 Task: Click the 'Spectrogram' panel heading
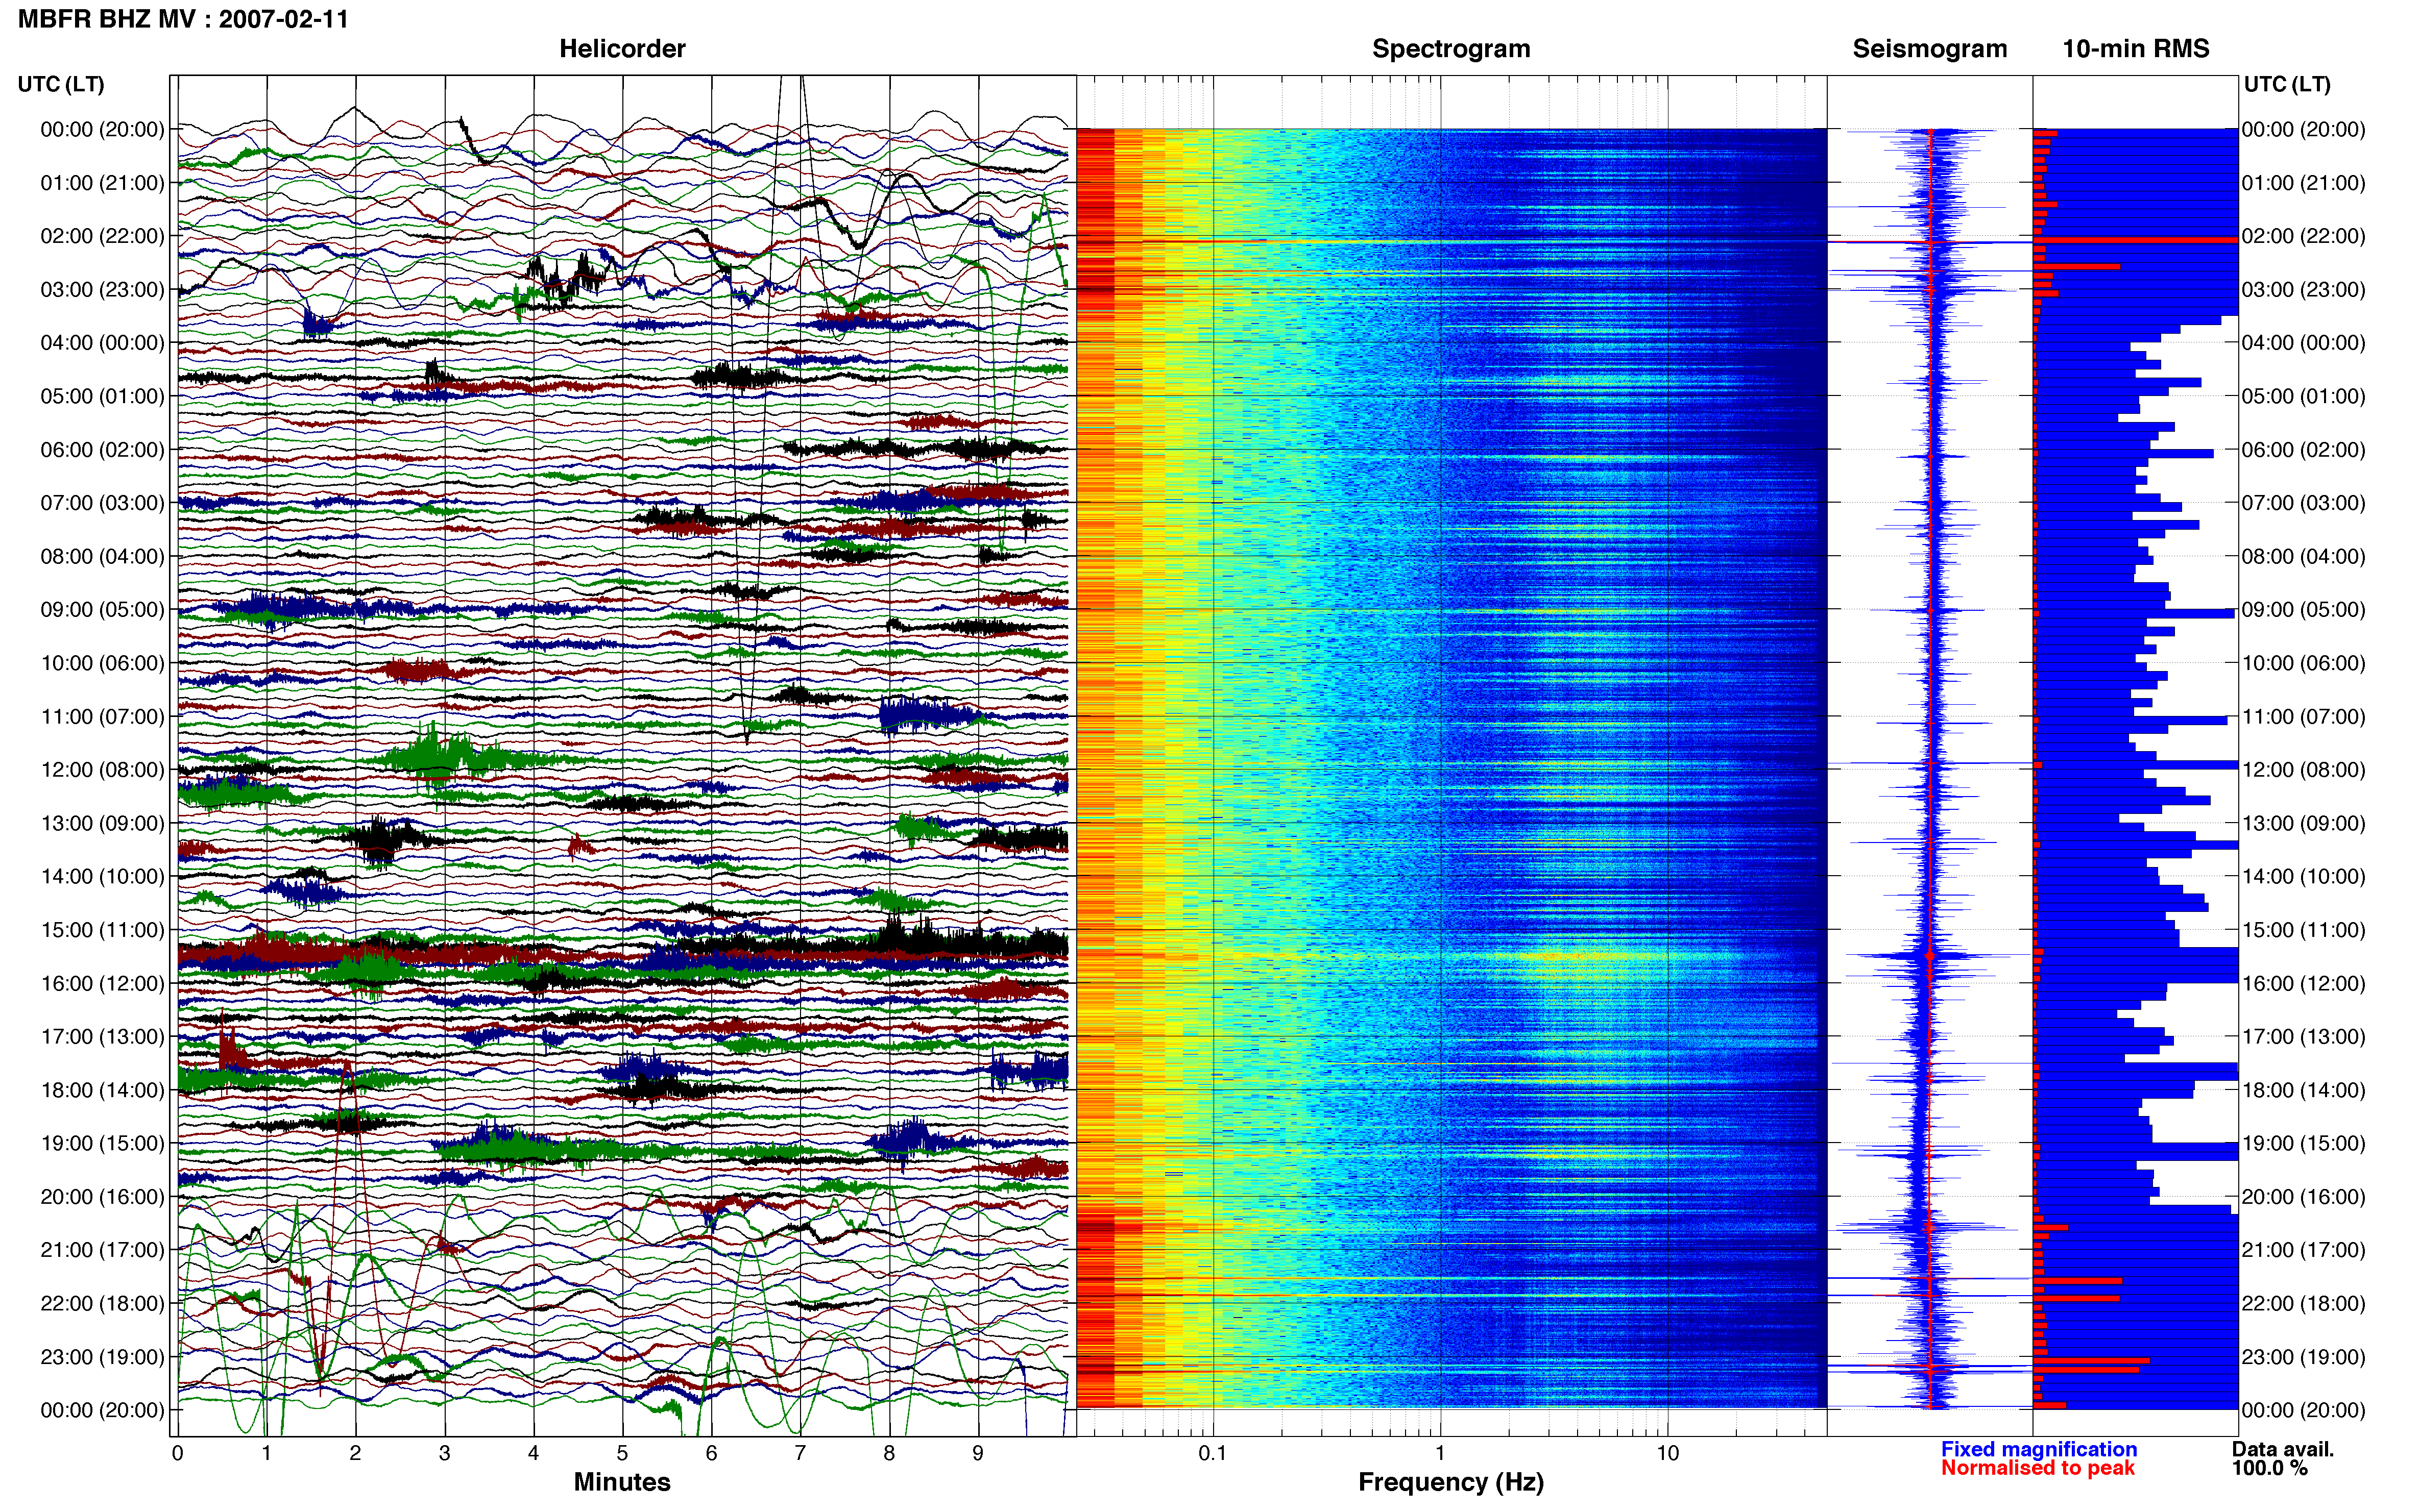pos(1450,49)
